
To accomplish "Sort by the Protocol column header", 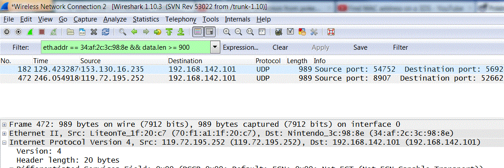I will pyautogui.click(x=271, y=60).
